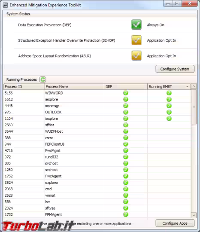
Task: Select the OUTLOOK process name
Action: (x=53, y=112)
